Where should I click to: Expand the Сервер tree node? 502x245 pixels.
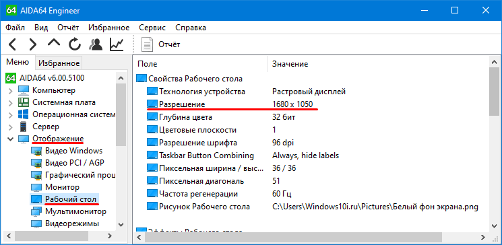[x=11, y=127]
